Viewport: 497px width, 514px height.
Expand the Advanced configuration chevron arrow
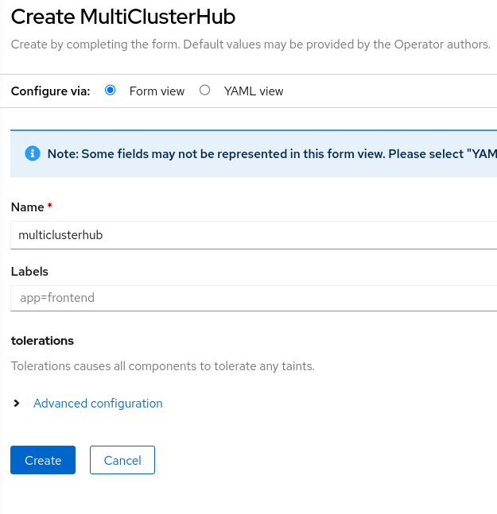pos(17,404)
